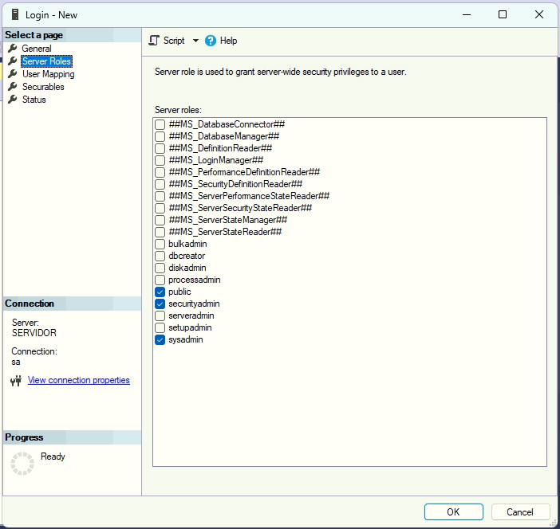Uncheck the sysadmin role
This screenshot has height=529, width=560.
pyautogui.click(x=160, y=339)
